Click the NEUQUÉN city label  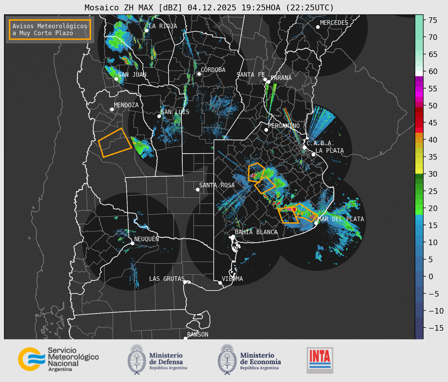click(147, 239)
